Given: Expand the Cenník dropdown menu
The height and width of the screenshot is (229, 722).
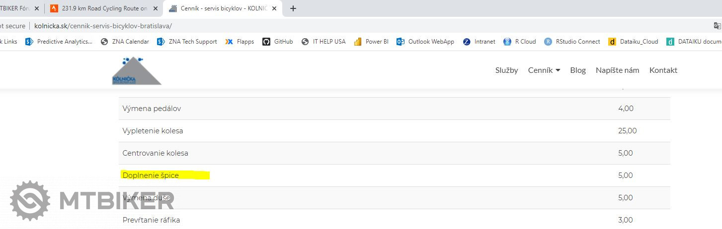Looking at the screenshot, I should point(544,70).
